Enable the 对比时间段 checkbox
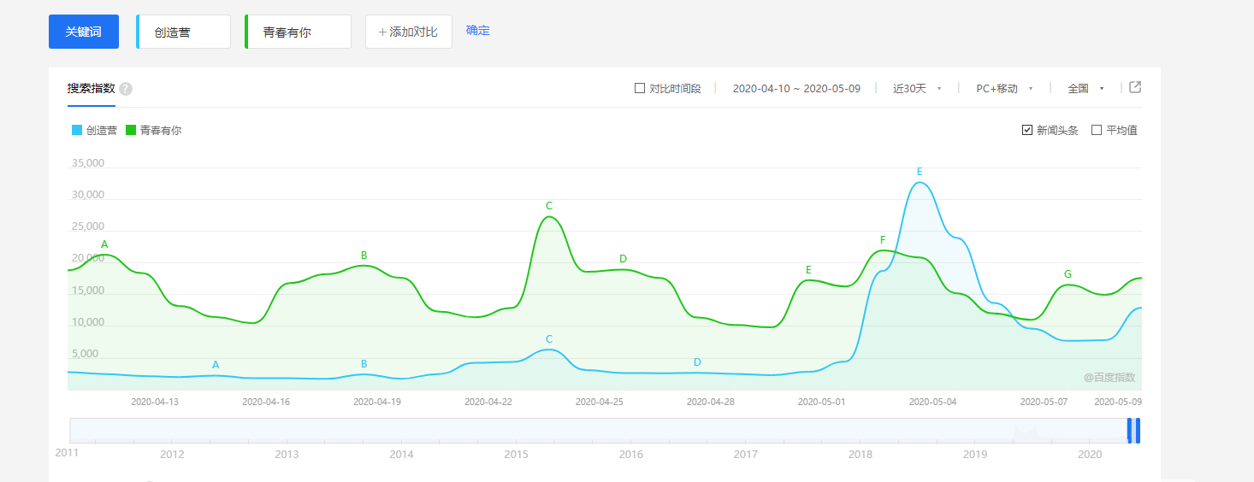 (x=640, y=88)
